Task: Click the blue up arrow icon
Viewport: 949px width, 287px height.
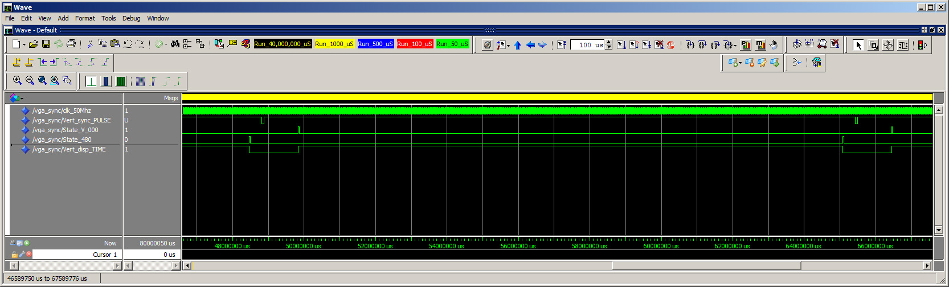Action: (517, 45)
